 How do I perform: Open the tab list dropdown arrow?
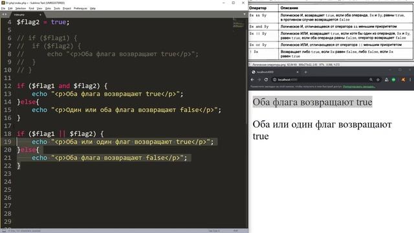[x=245, y=14]
